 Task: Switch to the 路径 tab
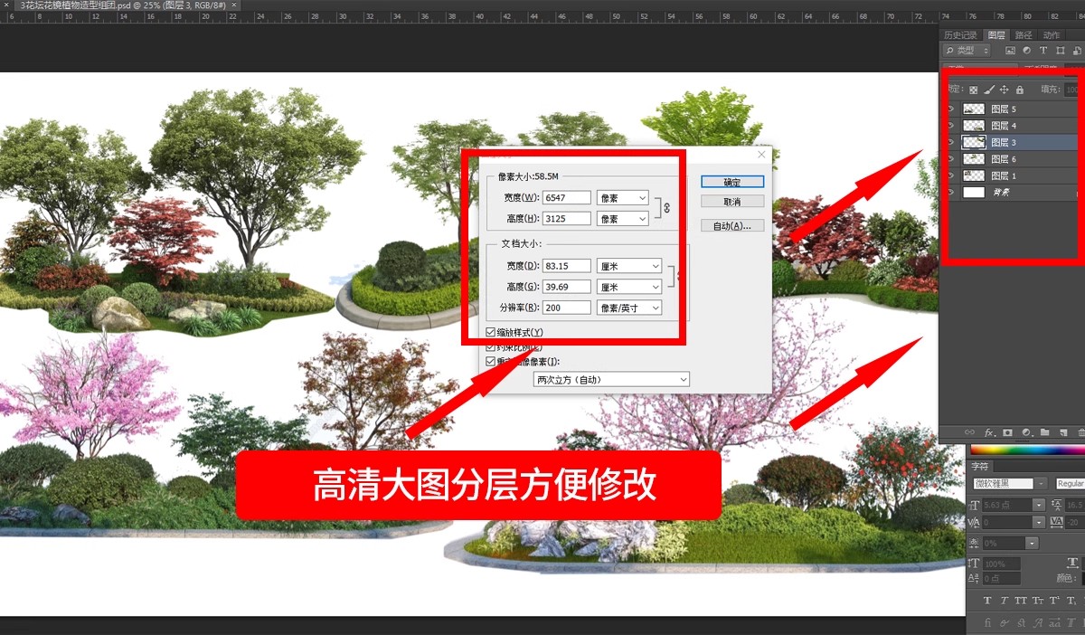[x=1024, y=34]
